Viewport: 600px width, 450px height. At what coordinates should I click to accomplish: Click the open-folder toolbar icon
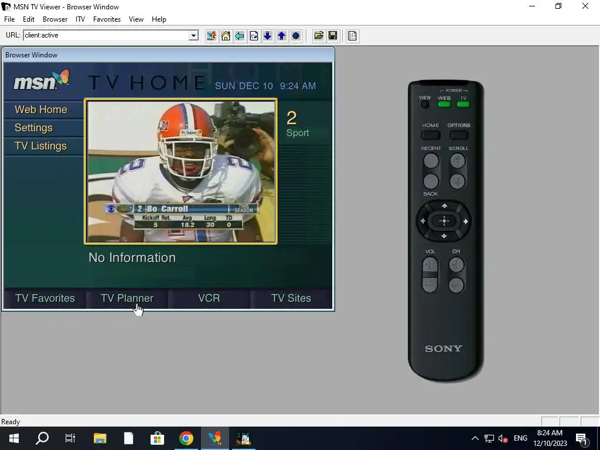click(319, 36)
